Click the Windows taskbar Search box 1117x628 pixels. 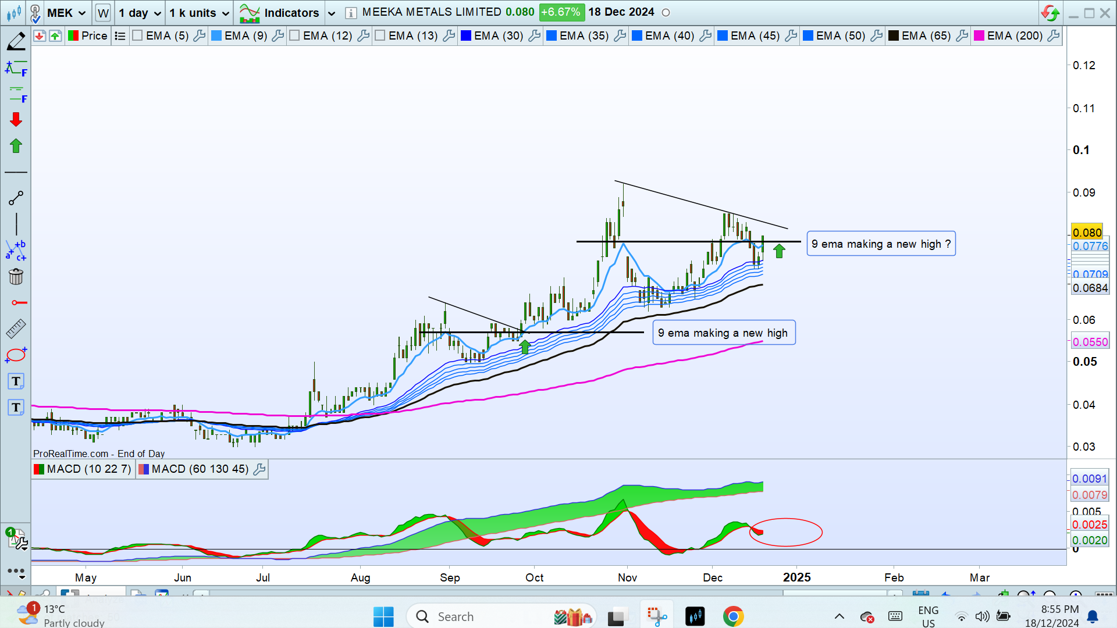click(500, 616)
